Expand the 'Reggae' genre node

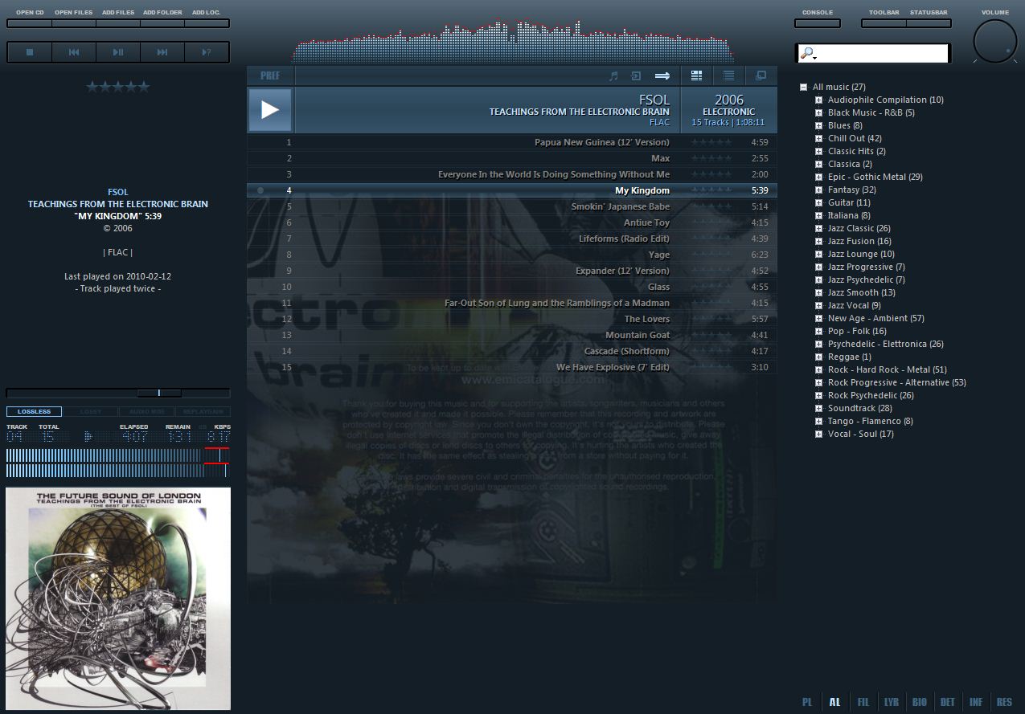(x=819, y=357)
